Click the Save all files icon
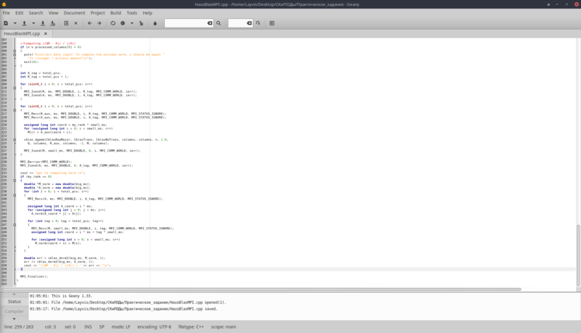The width and height of the screenshot is (581, 333). point(52,23)
